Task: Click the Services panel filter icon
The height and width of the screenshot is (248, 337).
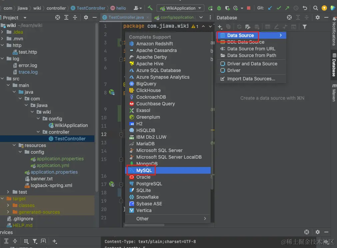Action: pos(35,241)
